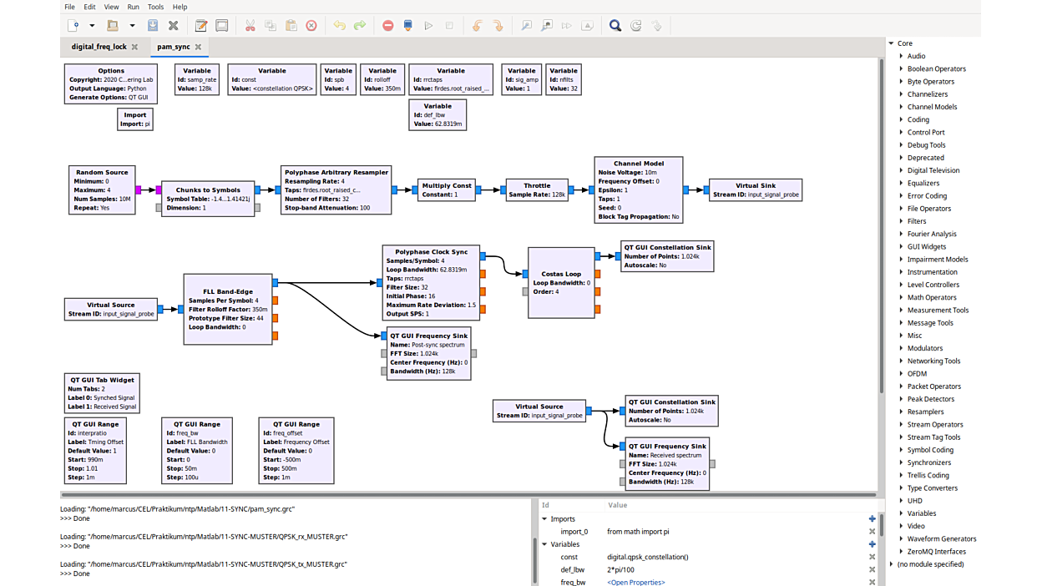Delete the const variable with its X icon
The image size is (1042, 586).
873,557
